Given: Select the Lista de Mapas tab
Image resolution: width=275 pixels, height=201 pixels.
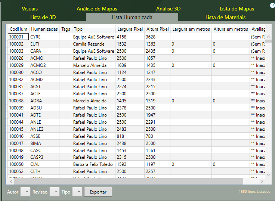Looking at the screenshot, I should (237, 9).
